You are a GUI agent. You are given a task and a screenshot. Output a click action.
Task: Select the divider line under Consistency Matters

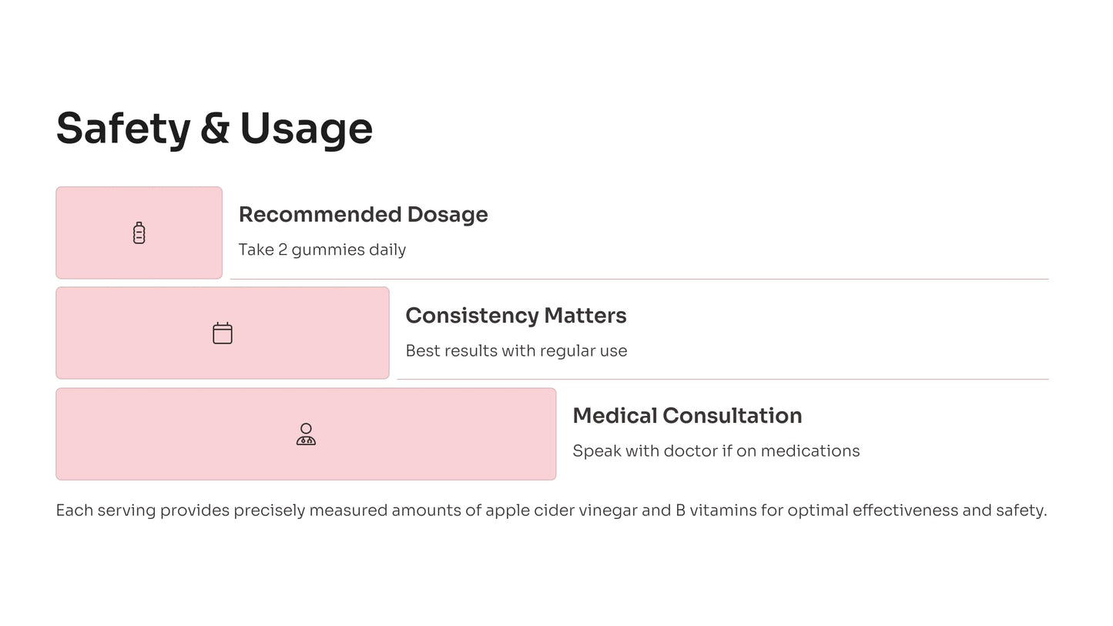pos(722,379)
